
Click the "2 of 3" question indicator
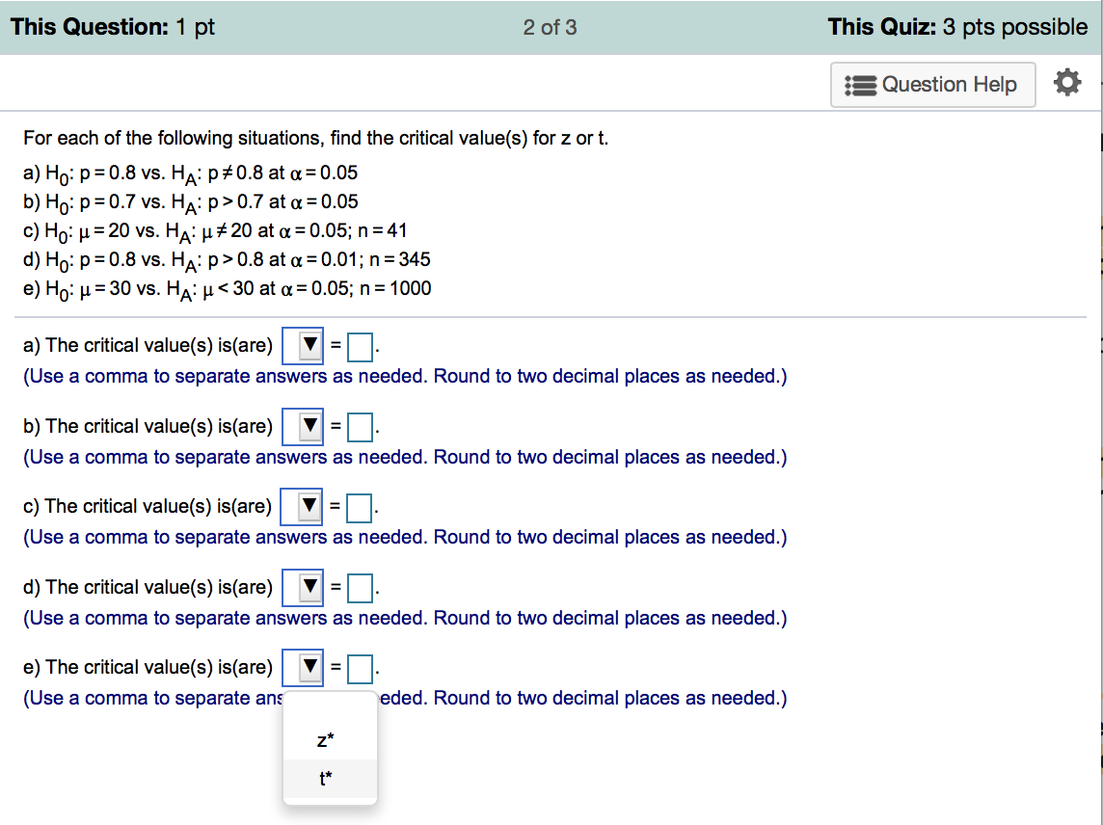[x=550, y=27]
